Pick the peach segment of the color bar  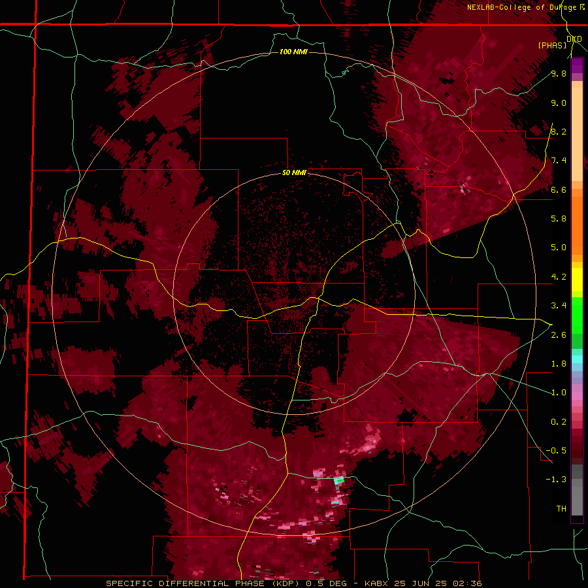[x=577, y=134]
